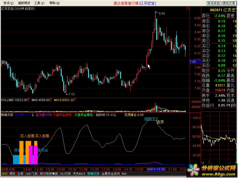Click stock code 002071 江苏宏宝 header

click(x=223, y=10)
